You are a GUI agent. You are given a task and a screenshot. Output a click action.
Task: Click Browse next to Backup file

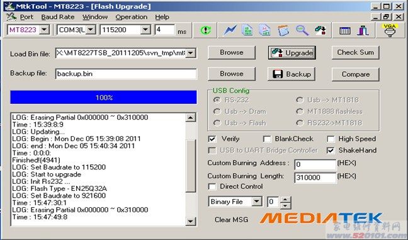point(232,74)
